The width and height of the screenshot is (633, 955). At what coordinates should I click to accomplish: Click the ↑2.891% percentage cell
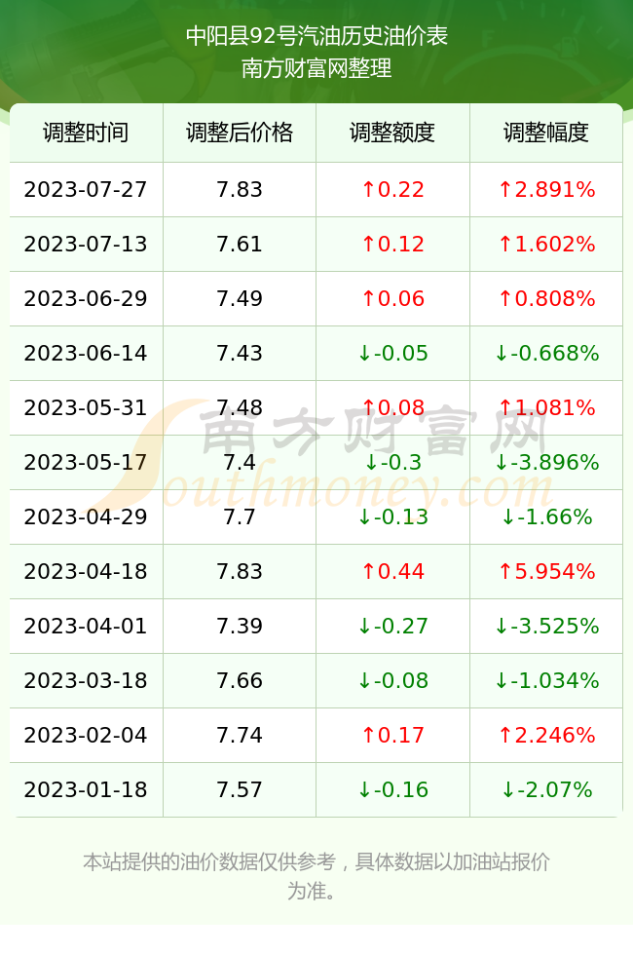click(546, 189)
